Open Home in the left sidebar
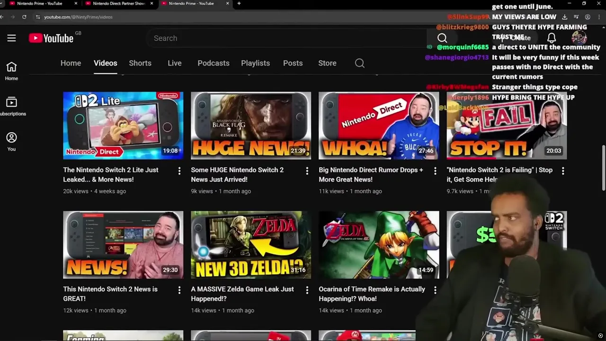Screen dimensions: 606x341 (x=11, y=71)
